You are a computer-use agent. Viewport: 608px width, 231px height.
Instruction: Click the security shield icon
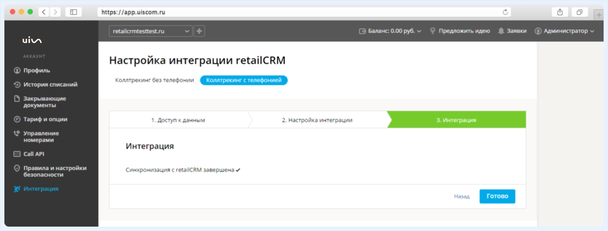17,168
